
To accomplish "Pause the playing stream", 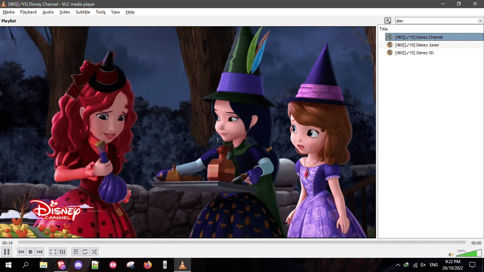I will click(6, 252).
